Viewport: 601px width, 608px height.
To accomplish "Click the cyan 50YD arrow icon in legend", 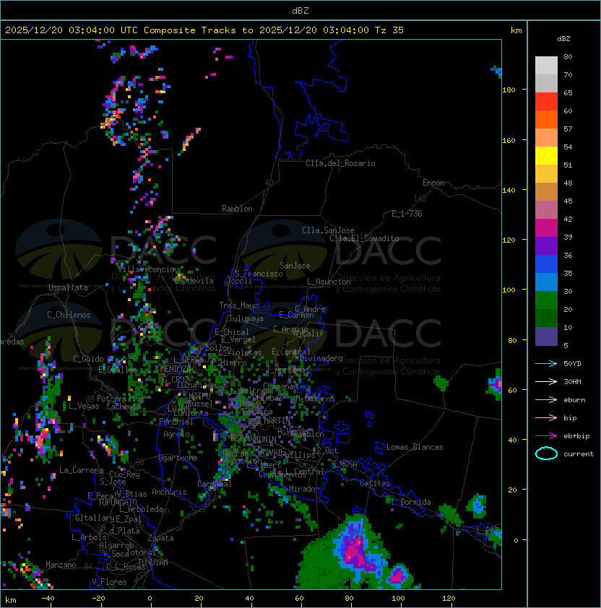I will click(546, 364).
